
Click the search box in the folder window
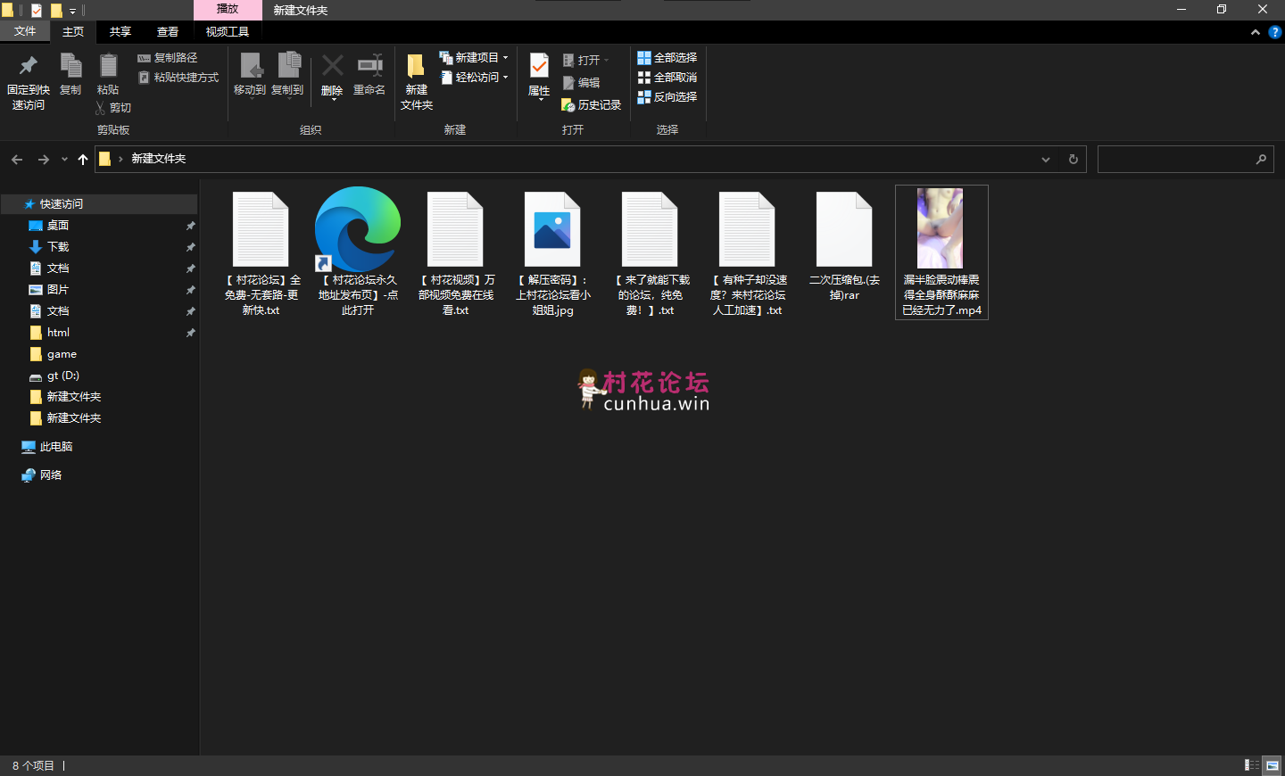(x=1176, y=160)
